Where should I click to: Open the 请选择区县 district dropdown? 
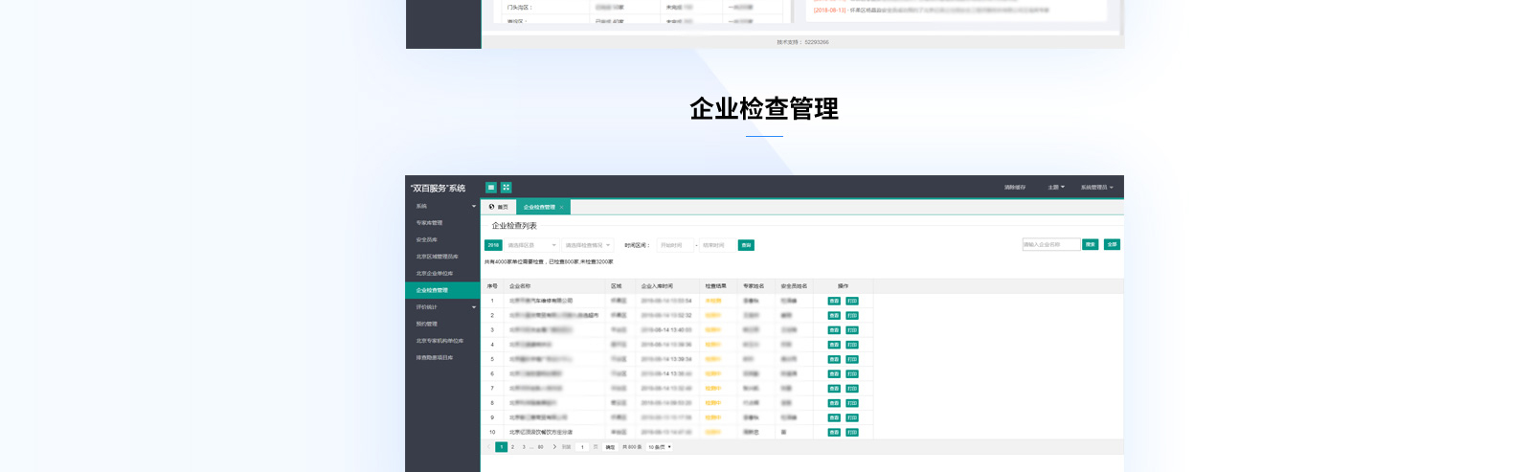click(531, 245)
